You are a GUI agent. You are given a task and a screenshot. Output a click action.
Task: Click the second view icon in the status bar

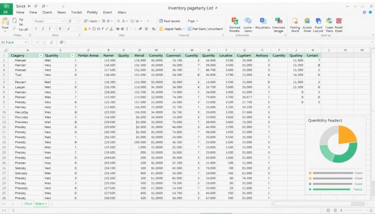(x=335, y=210)
